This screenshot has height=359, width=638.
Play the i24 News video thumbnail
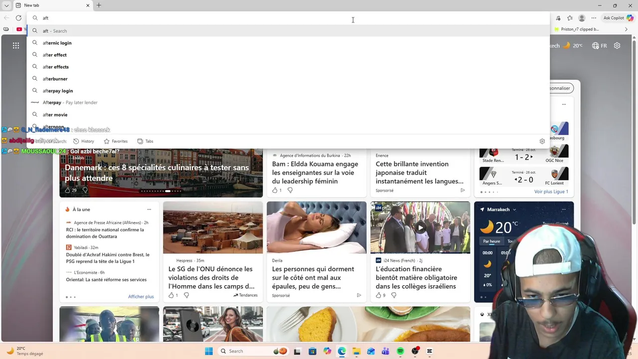420,227
